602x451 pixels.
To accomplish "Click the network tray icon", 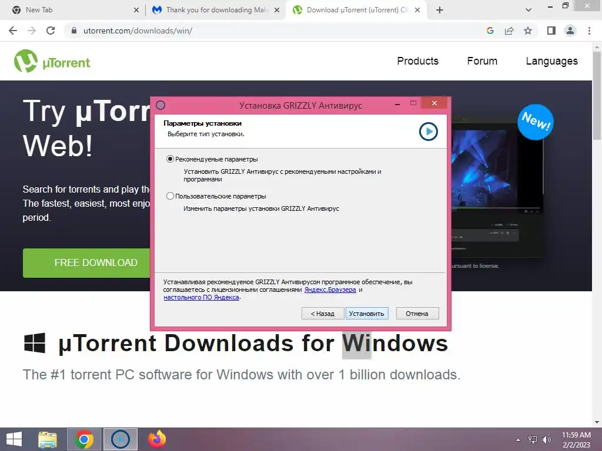I will (x=533, y=440).
